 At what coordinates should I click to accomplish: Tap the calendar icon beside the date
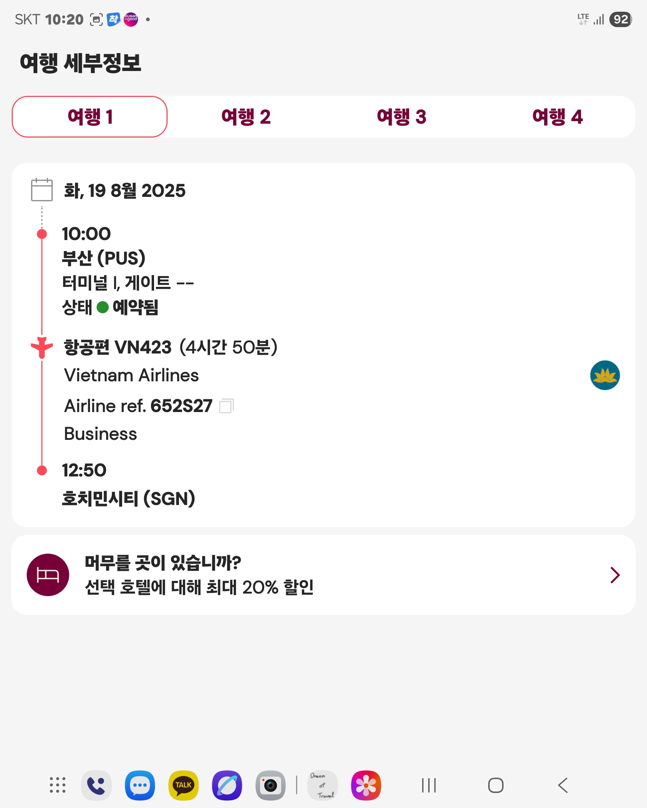coord(42,190)
